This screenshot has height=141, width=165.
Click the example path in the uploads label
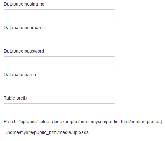(119, 122)
